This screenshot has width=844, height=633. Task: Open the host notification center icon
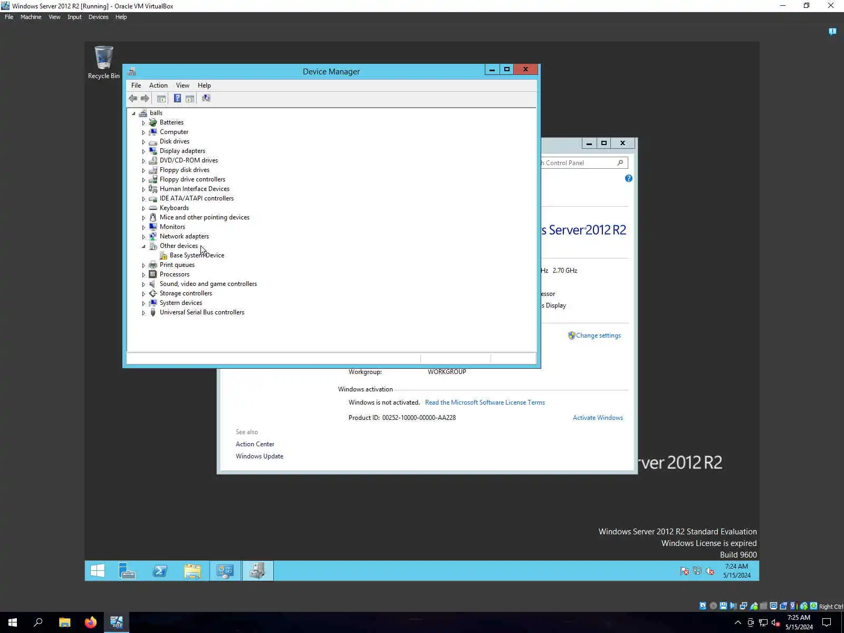pyautogui.click(x=827, y=622)
